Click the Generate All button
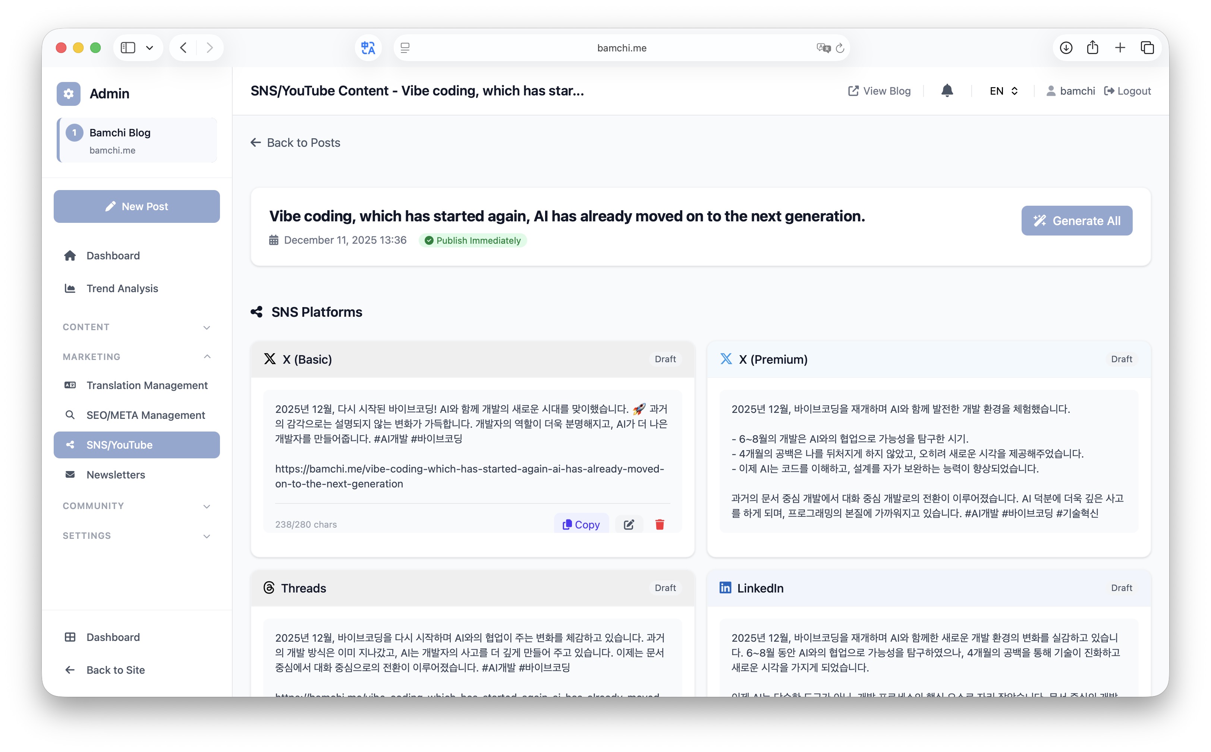Viewport: 1211px width, 752px height. coord(1077,220)
